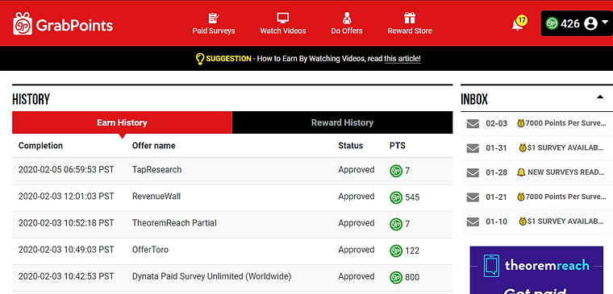Click points coin in TapResearch row
Viewport: 613px width, 294px height.
(396, 171)
